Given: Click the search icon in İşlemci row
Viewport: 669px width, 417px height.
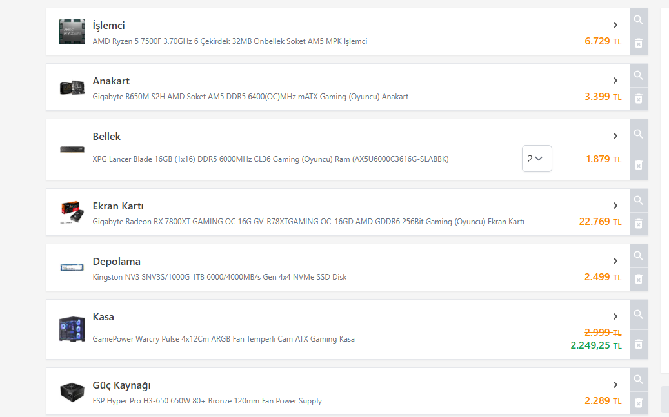Looking at the screenshot, I should pos(638,20).
